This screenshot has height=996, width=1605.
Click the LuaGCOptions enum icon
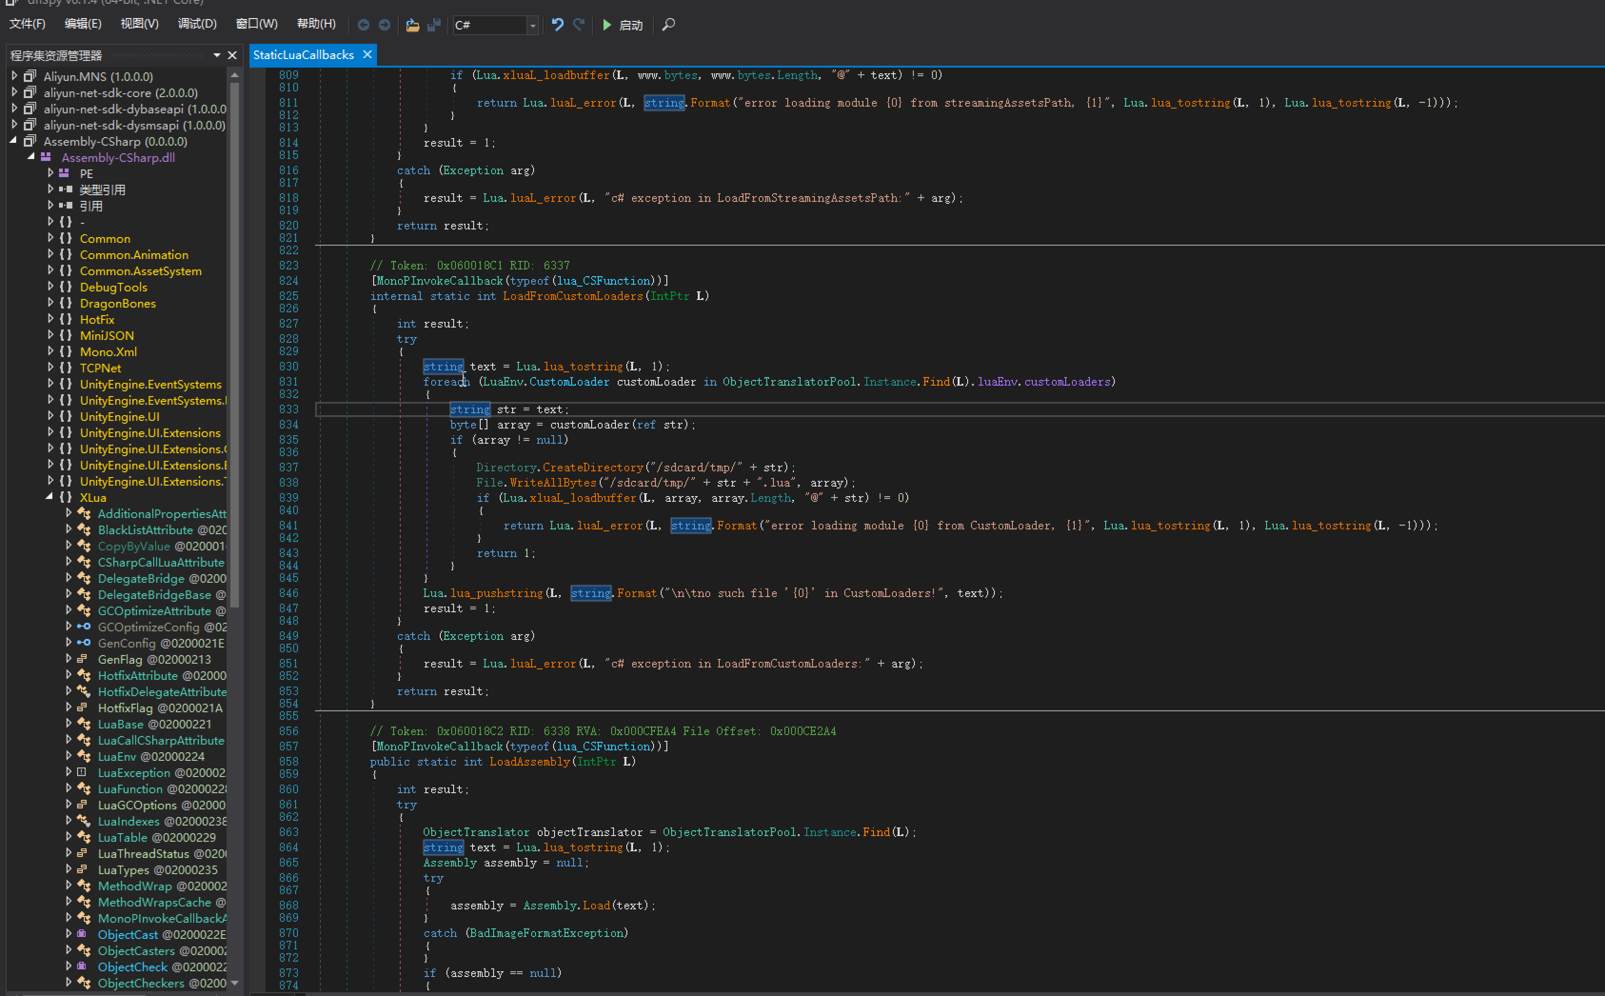[82, 804]
